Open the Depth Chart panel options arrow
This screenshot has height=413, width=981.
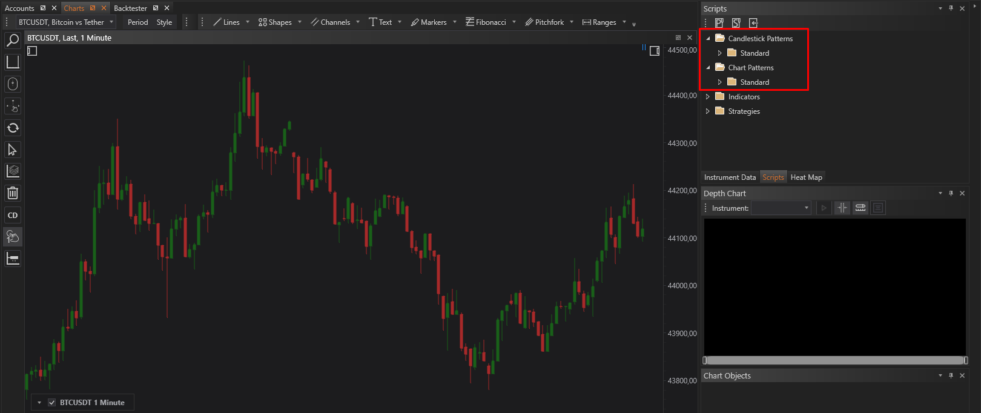(940, 193)
